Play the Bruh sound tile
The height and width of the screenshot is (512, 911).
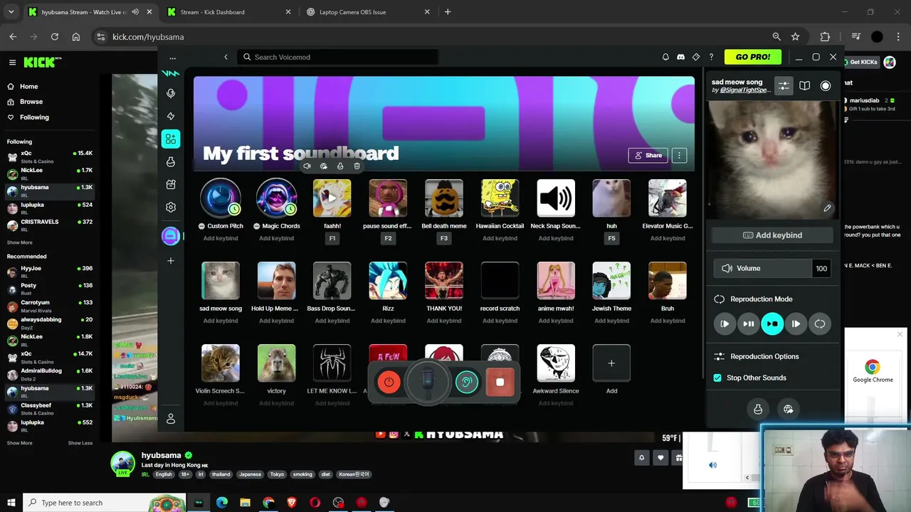[668, 281]
